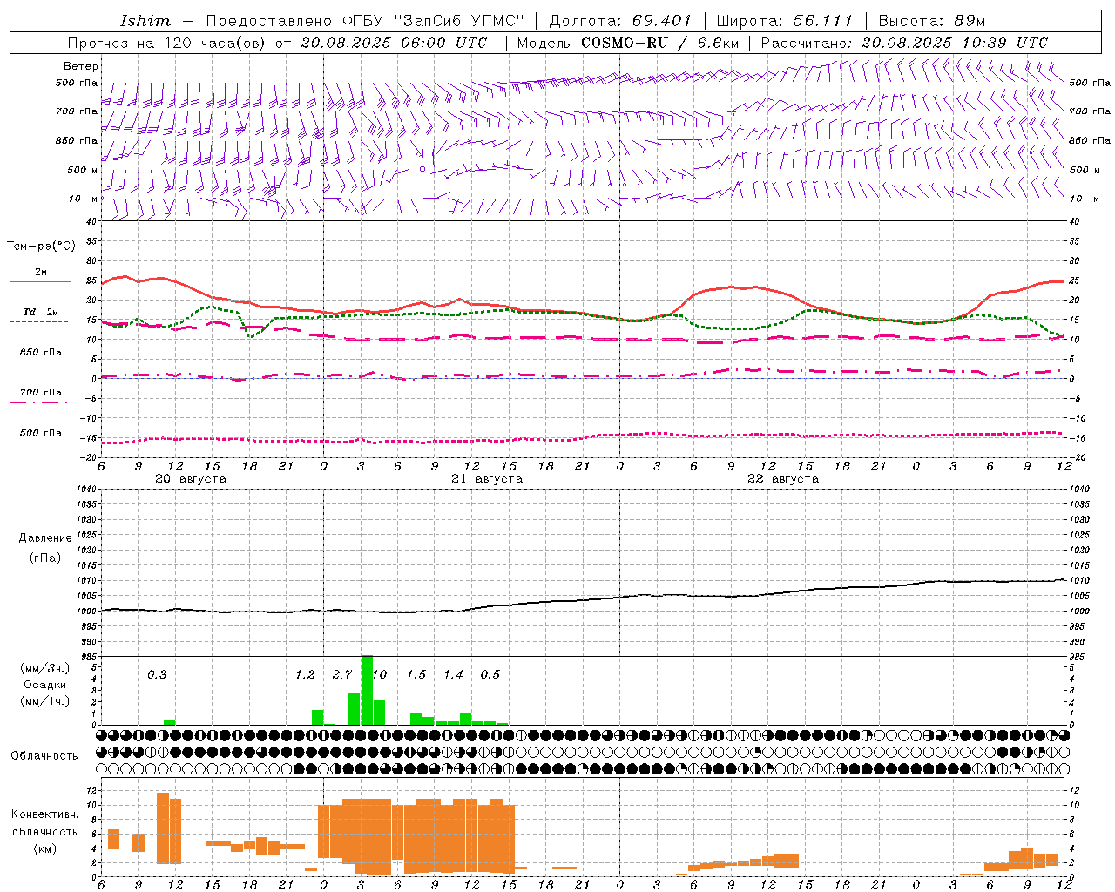
Task: Click the precipitation value "1.4"
Action: point(453,674)
